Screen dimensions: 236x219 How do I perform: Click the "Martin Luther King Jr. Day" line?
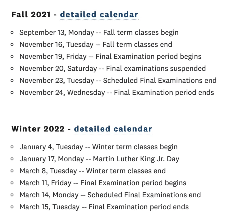99,159
